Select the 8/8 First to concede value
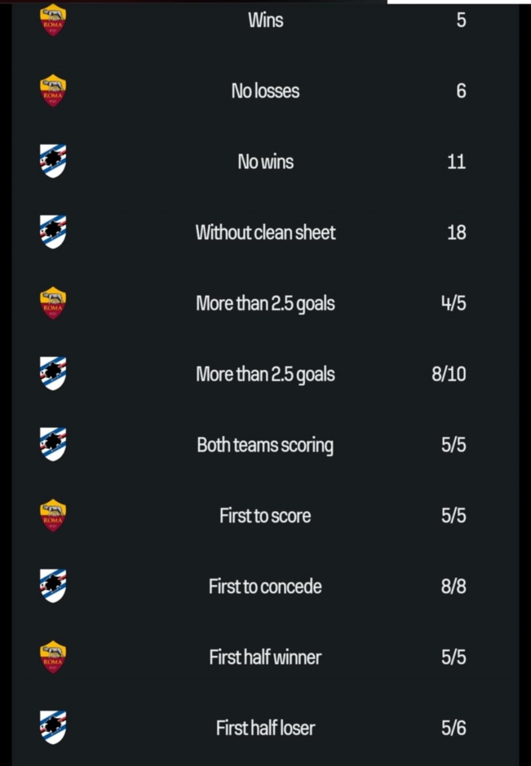531x766 pixels. [454, 586]
